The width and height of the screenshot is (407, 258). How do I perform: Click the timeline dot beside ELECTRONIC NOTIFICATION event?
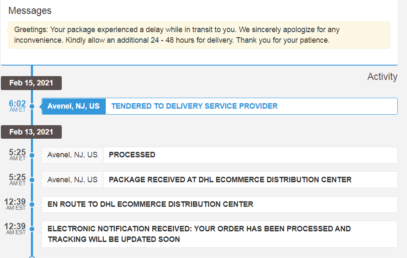tap(32, 229)
